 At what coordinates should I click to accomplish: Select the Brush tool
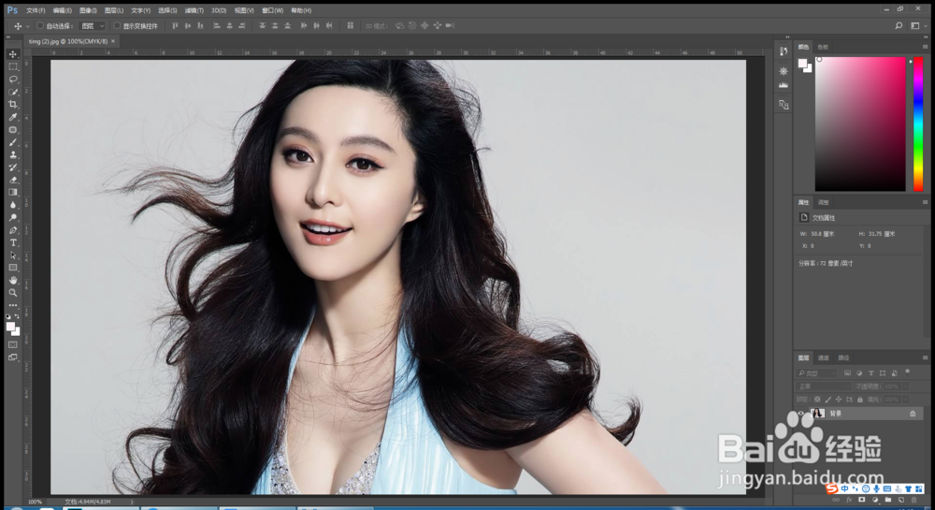12,142
